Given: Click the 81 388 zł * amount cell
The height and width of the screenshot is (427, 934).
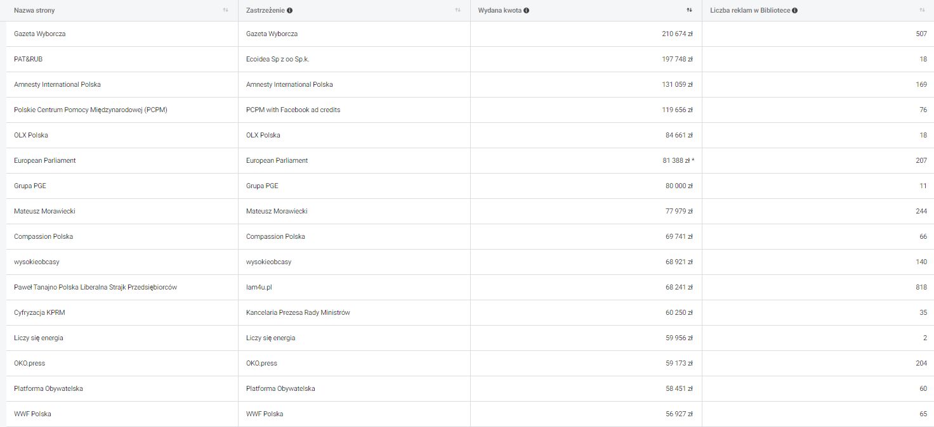Looking at the screenshot, I should coord(678,160).
